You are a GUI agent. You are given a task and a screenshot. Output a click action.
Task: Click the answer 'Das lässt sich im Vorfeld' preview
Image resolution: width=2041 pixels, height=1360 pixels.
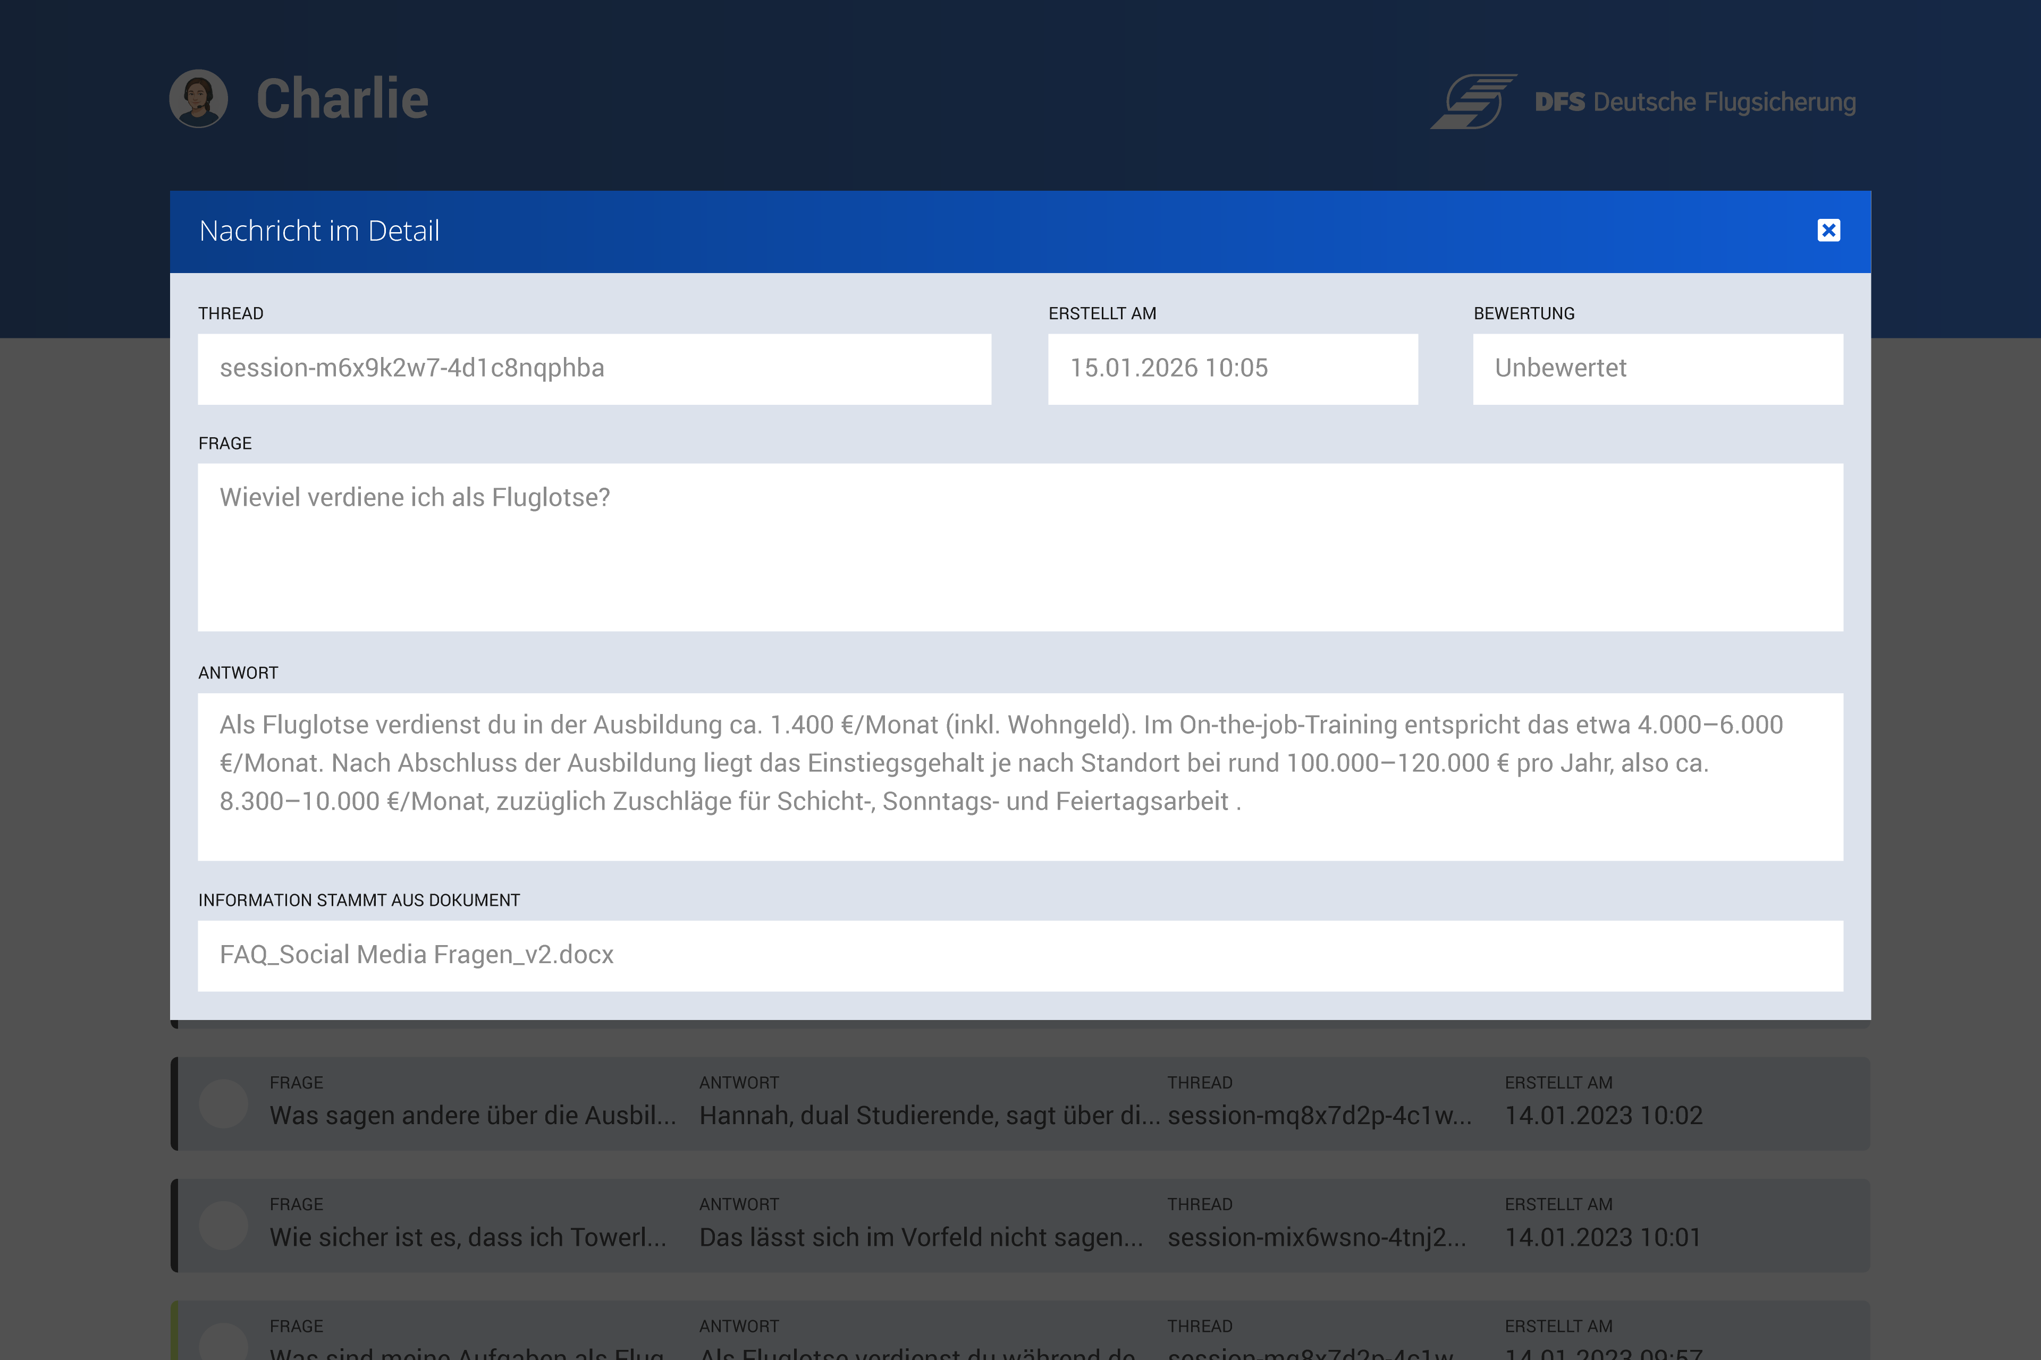coord(921,1237)
